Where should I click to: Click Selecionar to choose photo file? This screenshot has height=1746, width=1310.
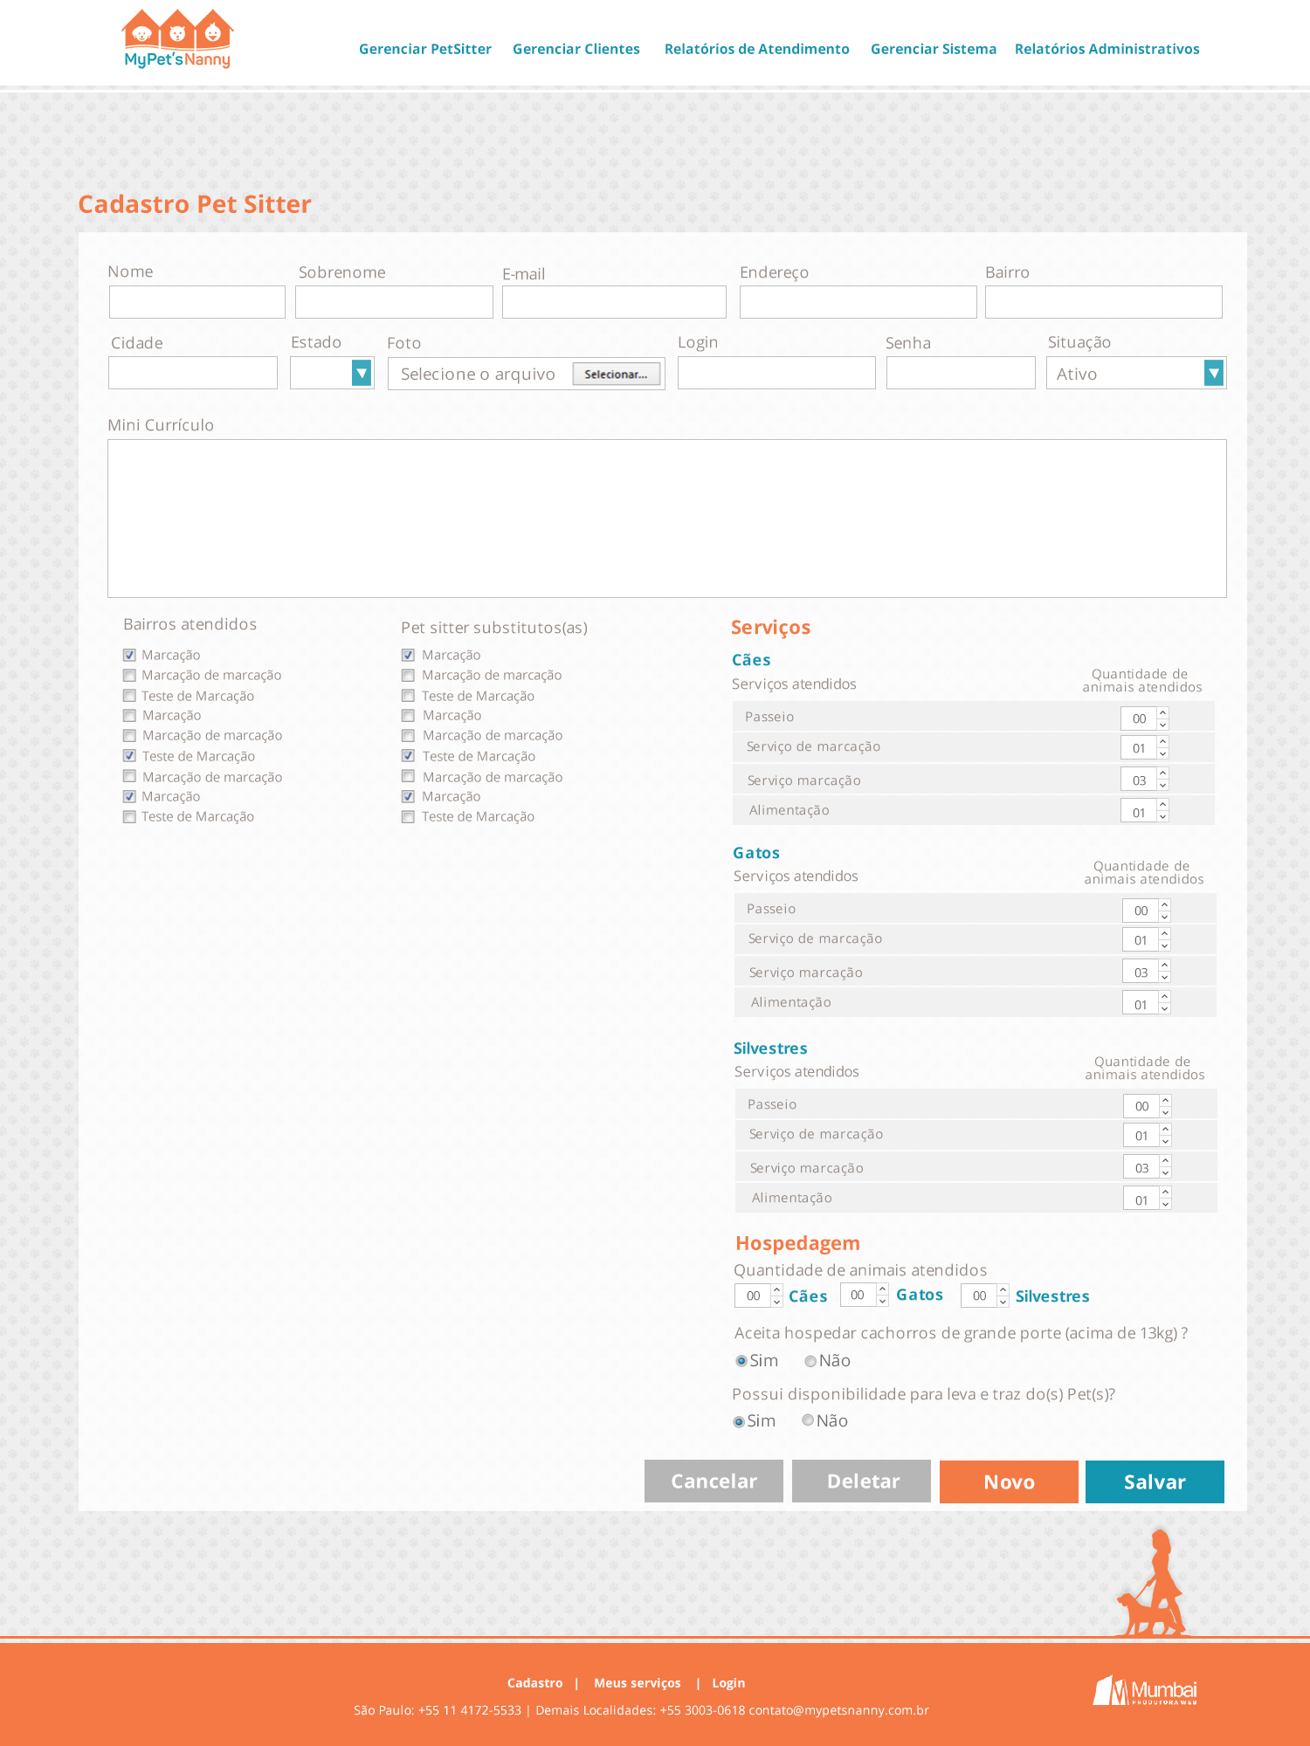pyautogui.click(x=616, y=374)
